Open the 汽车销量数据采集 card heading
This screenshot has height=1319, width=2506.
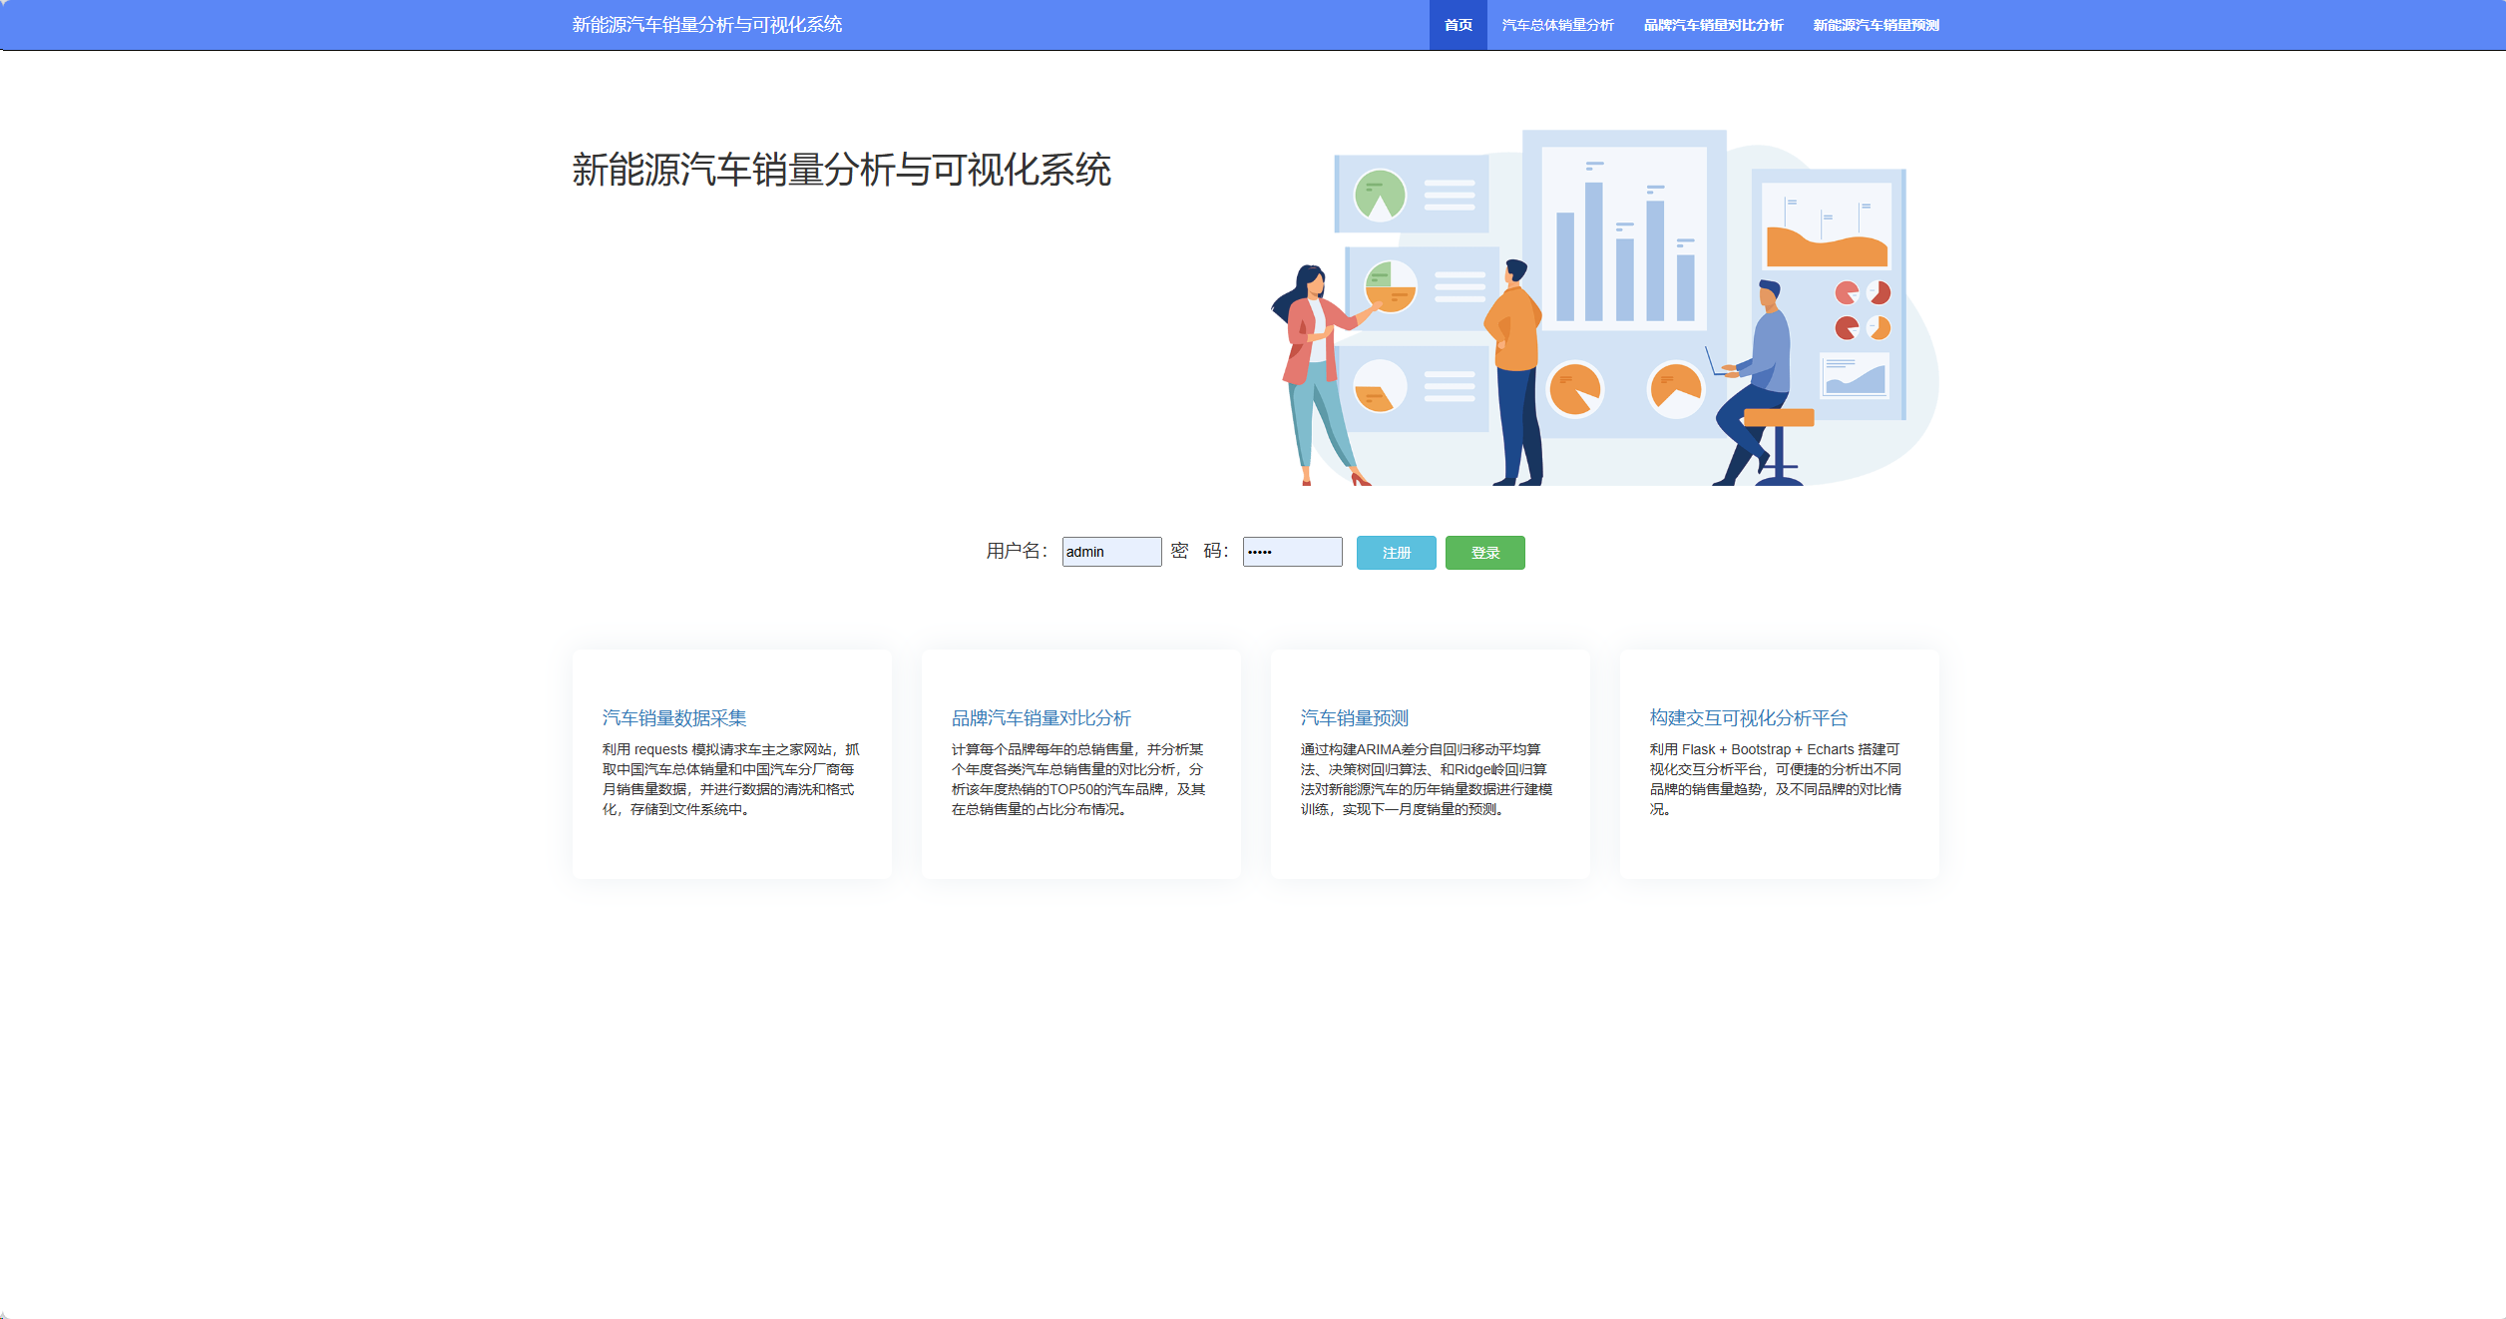pos(674,718)
